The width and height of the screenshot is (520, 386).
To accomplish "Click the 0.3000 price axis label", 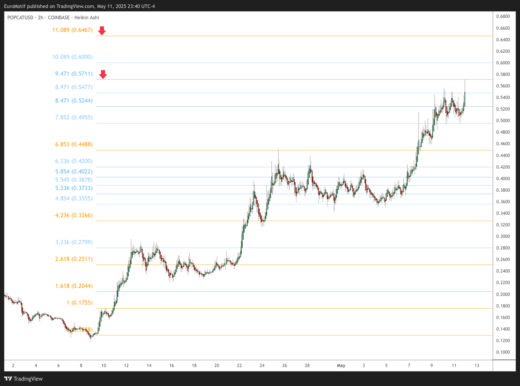I will coord(503,236).
